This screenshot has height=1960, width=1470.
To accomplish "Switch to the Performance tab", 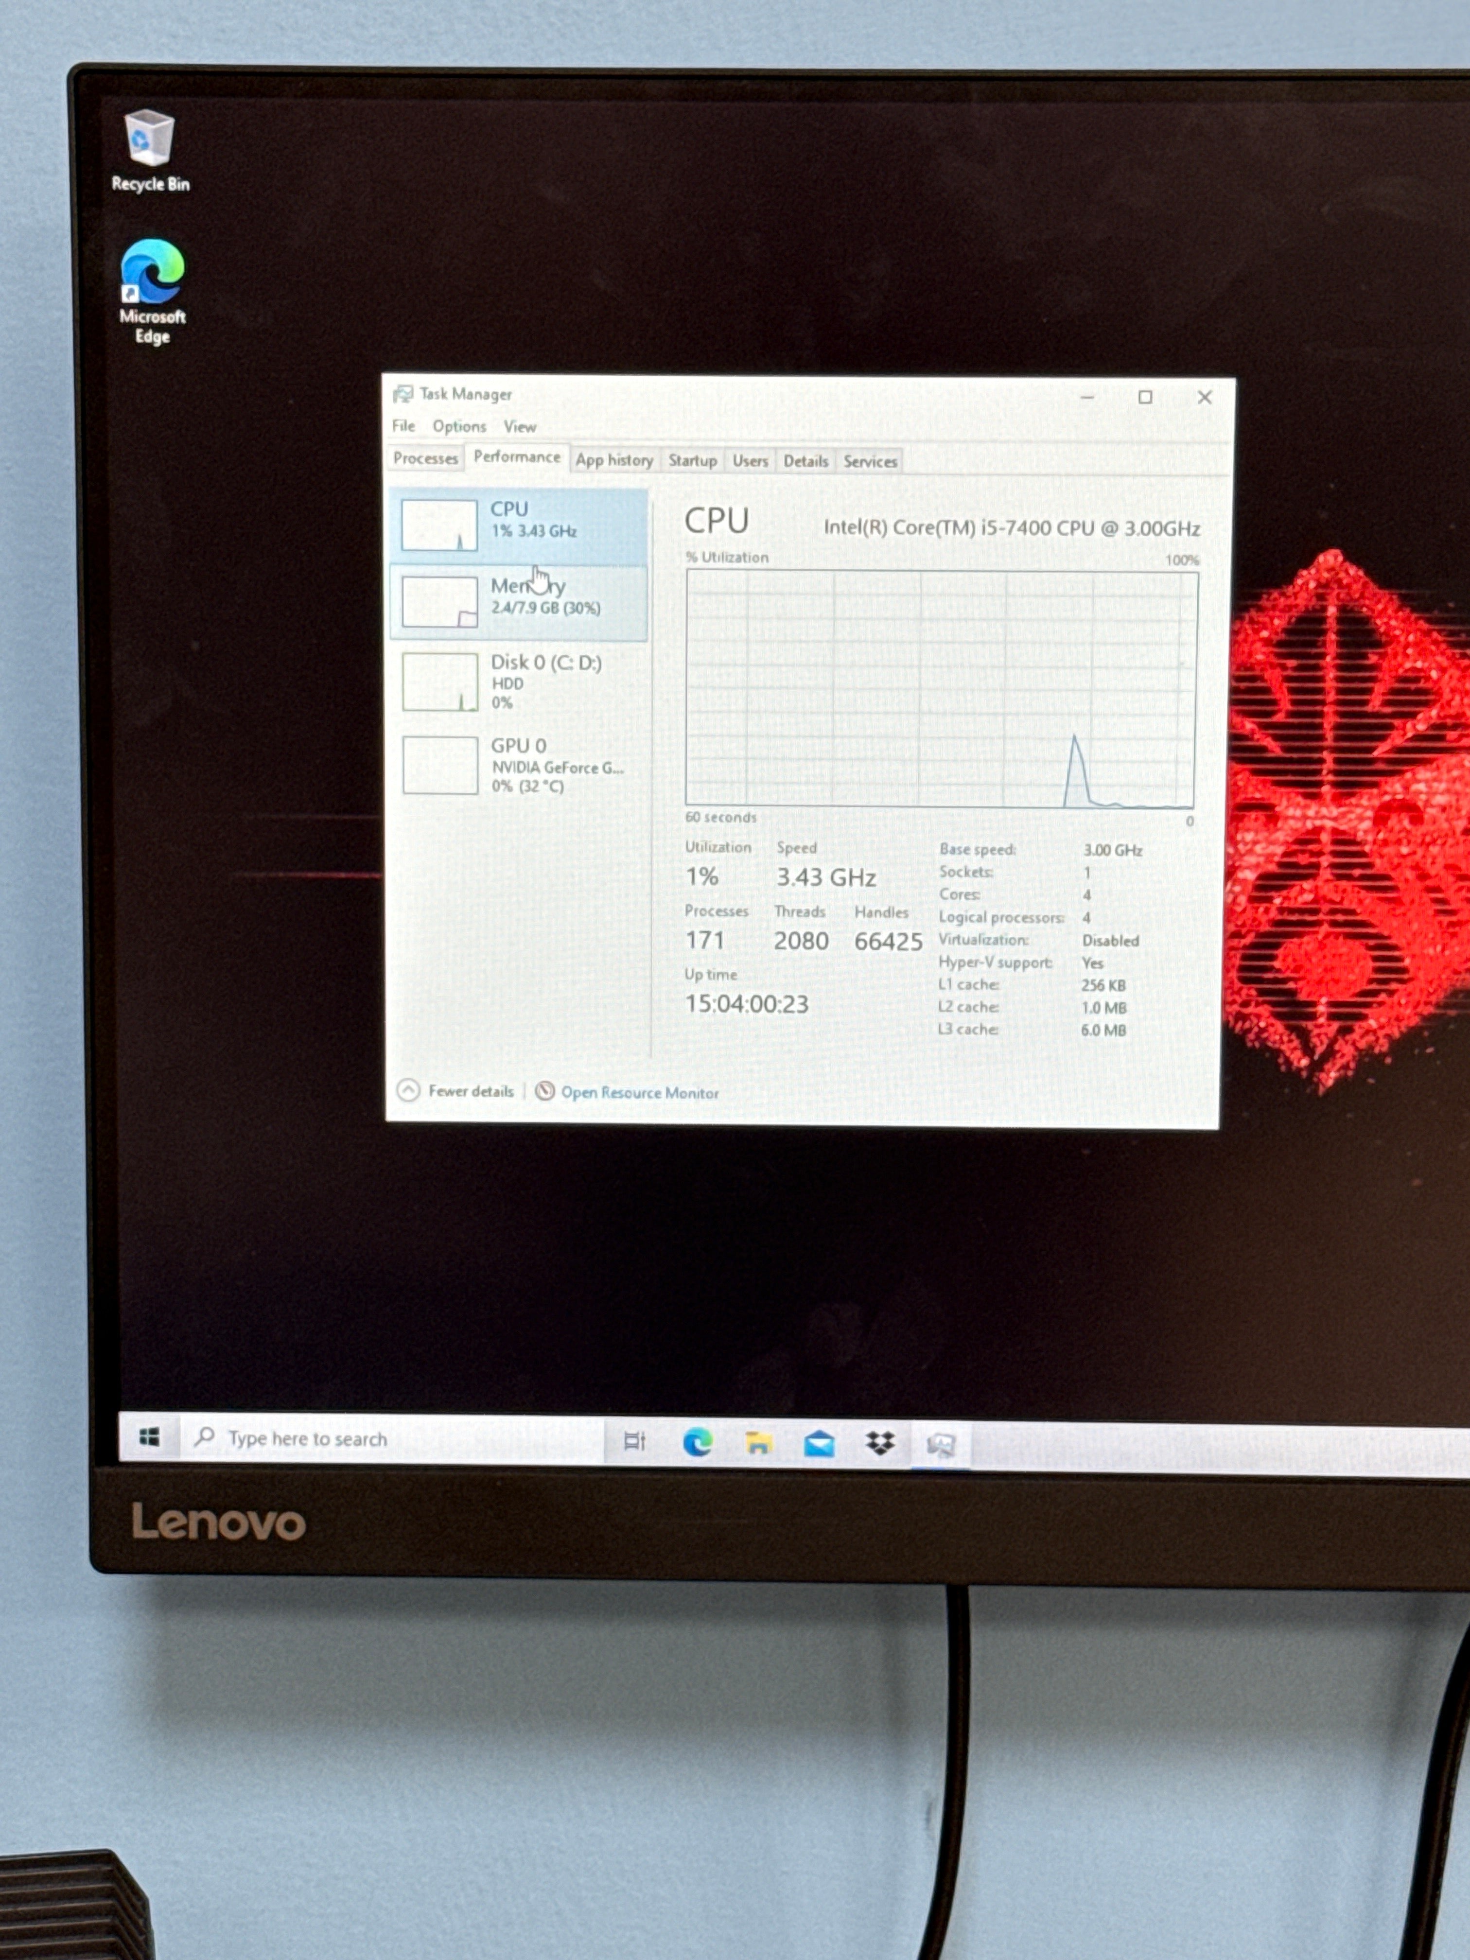I will (517, 457).
